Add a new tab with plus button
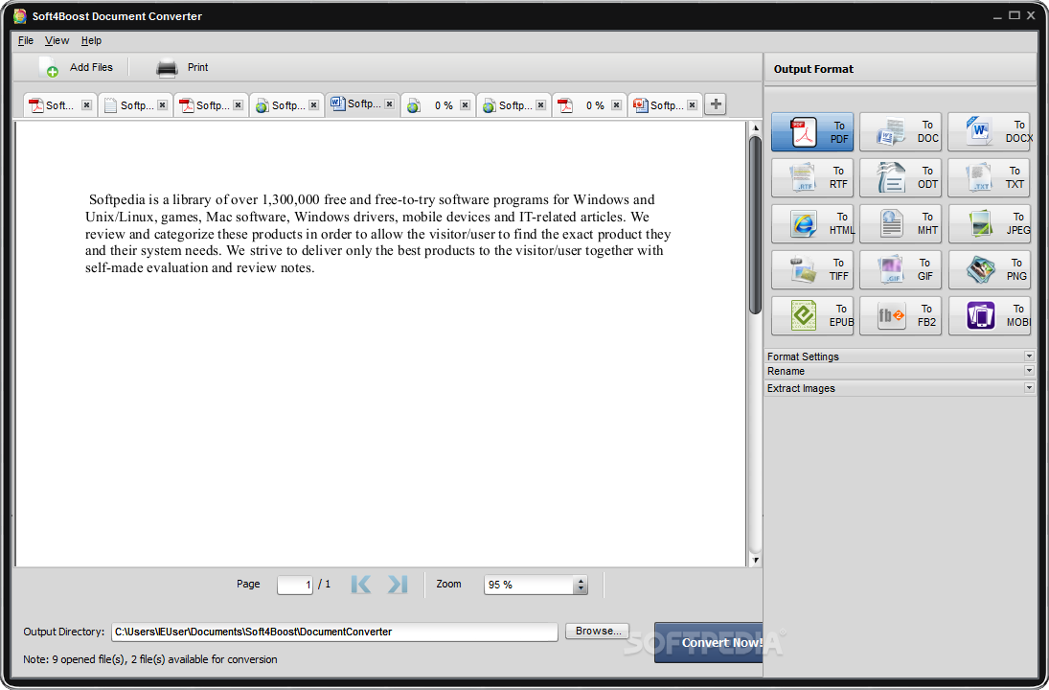Viewport: 1049px width, 690px height. point(716,104)
